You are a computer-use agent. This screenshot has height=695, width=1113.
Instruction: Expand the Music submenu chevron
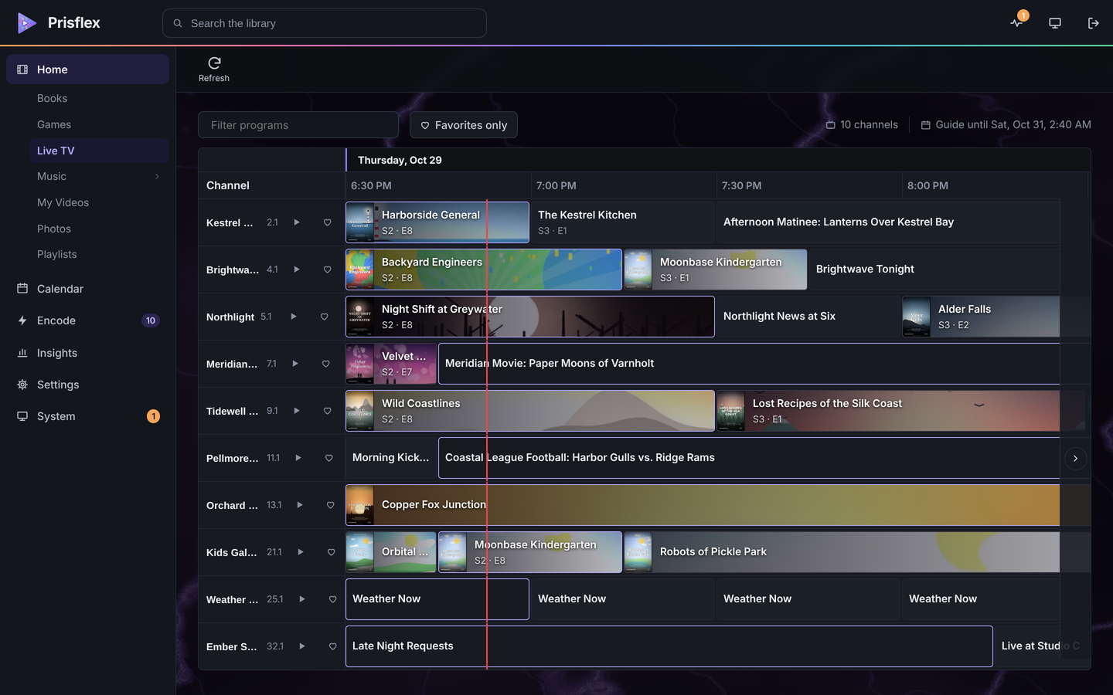click(x=157, y=177)
